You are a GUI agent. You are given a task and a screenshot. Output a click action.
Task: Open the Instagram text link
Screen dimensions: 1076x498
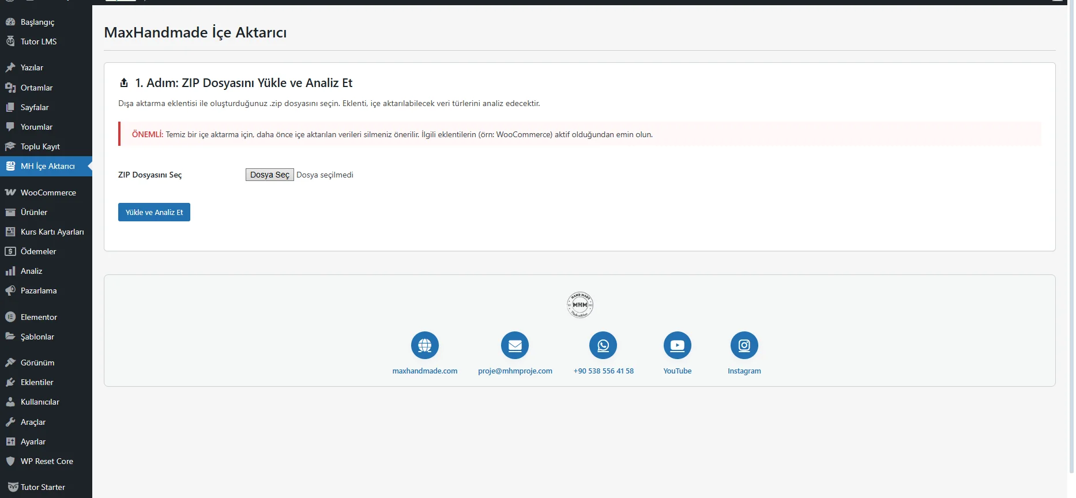pyautogui.click(x=744, y=371)
